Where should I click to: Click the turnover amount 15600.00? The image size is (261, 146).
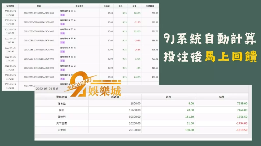pyautogui.click(x=135, y=110)
